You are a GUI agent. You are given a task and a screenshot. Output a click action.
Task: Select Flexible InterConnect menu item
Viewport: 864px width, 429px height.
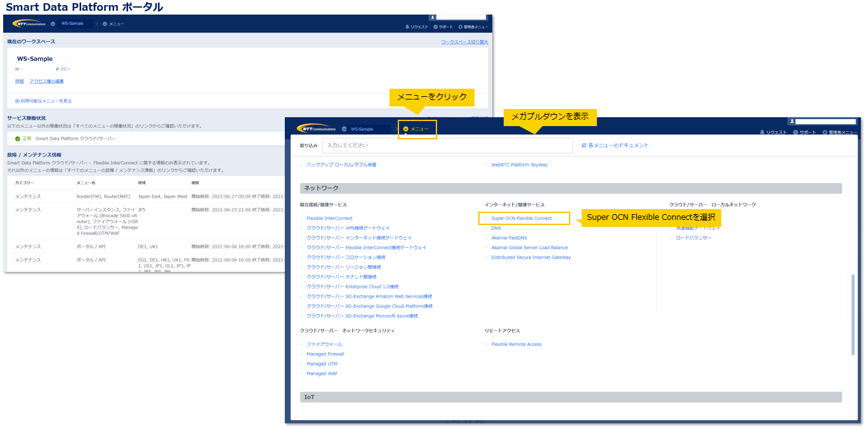tap(329, 219)
